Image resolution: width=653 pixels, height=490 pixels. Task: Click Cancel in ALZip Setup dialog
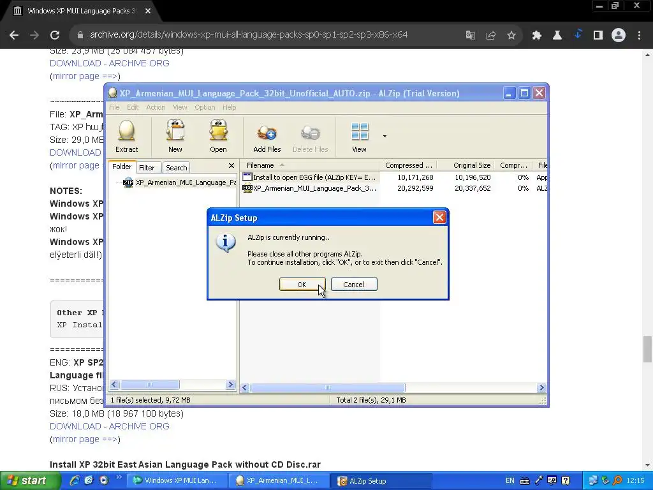tap(353, 285)
